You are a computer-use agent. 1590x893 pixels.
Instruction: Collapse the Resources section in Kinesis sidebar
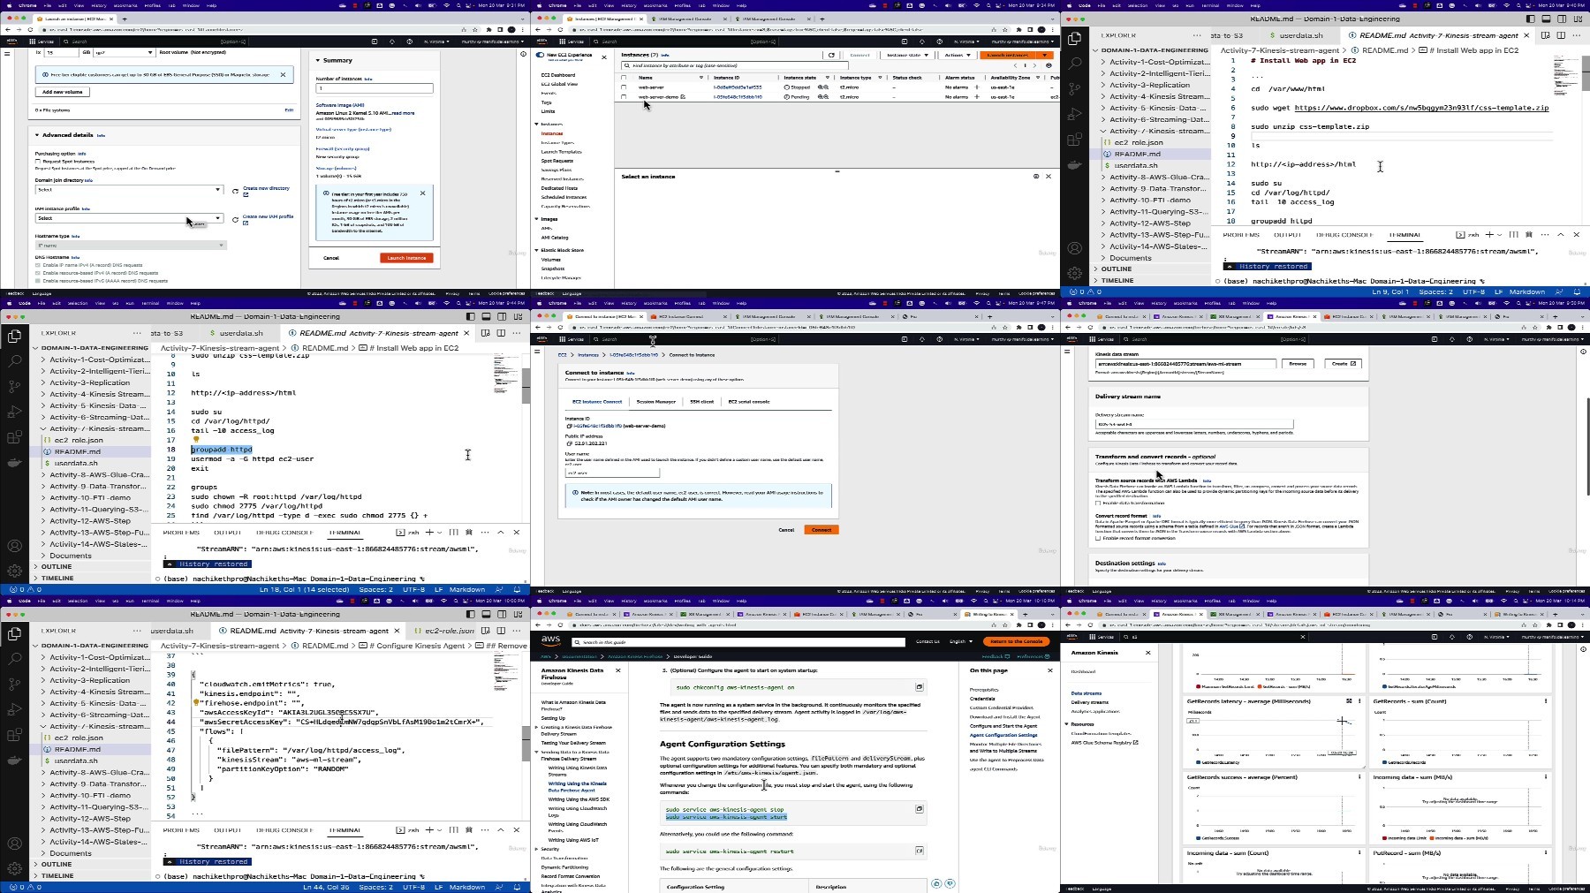pos(1067,724)
